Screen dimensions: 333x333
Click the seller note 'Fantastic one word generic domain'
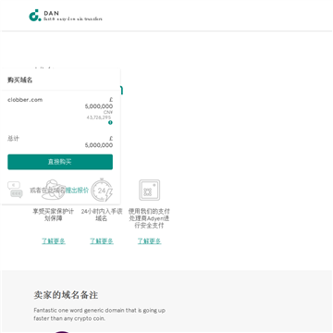pyautogui.click(x=99, y=314)
